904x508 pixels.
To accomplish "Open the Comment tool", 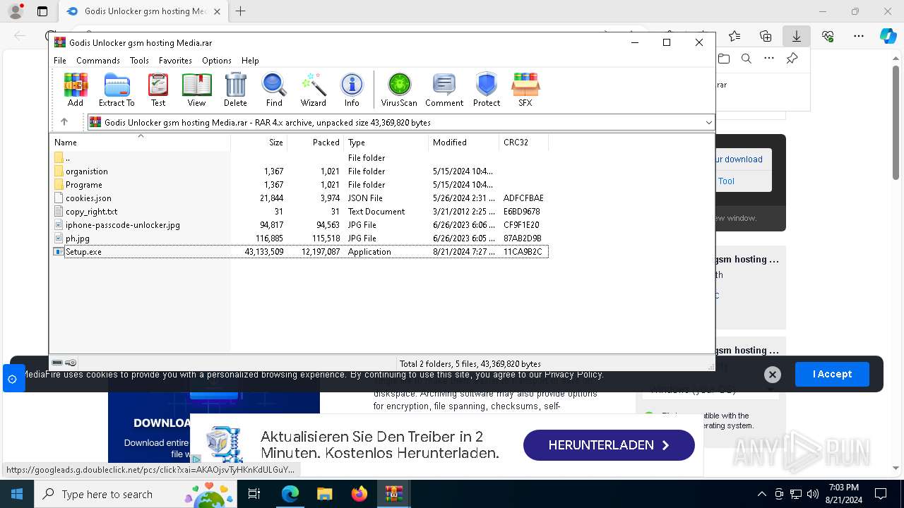I will 444,90.
